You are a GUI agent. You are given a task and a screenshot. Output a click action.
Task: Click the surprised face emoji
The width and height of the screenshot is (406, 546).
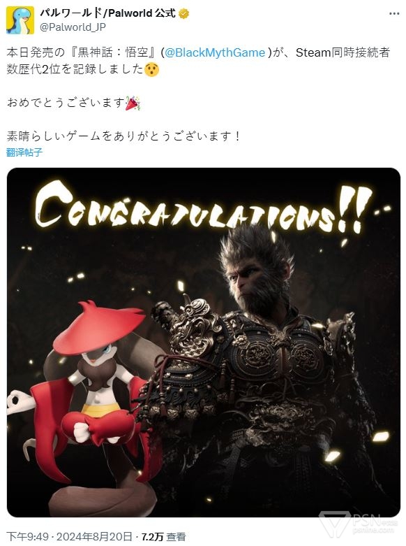151,69
